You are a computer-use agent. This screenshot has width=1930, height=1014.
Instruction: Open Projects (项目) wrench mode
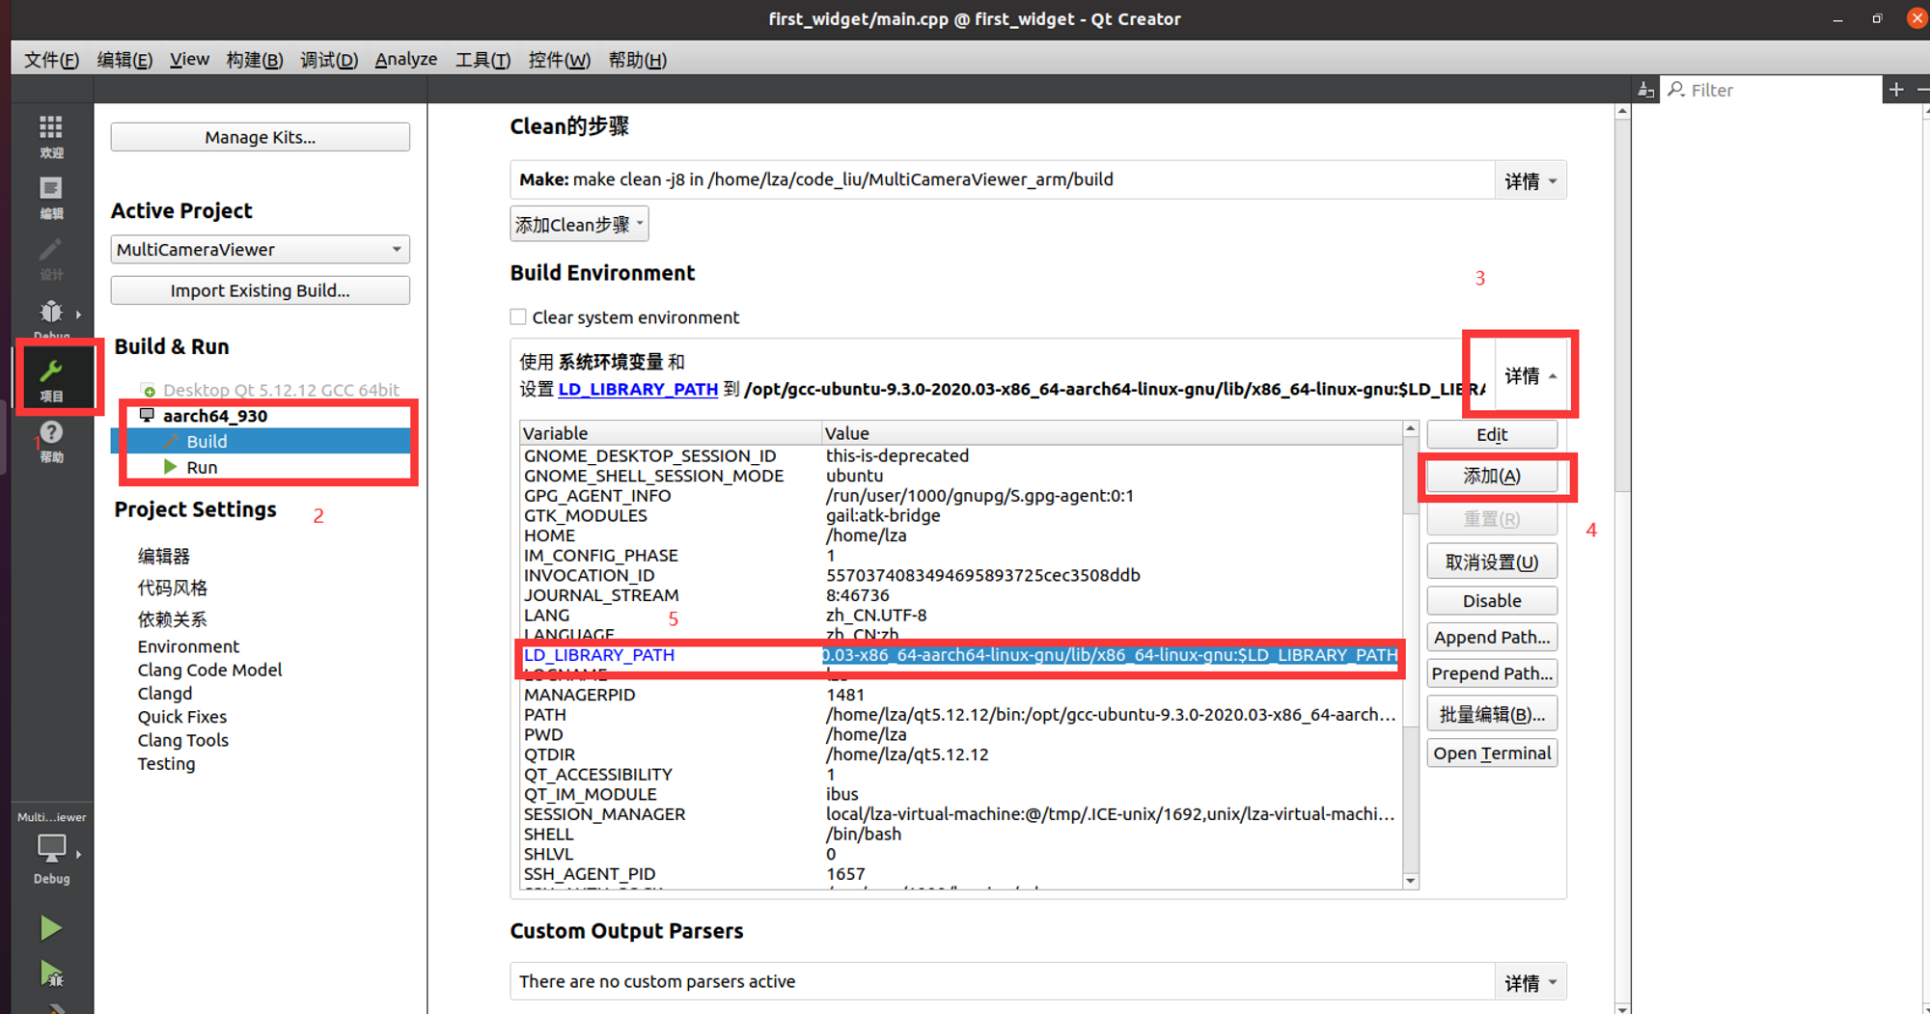[x=51, y=378]
